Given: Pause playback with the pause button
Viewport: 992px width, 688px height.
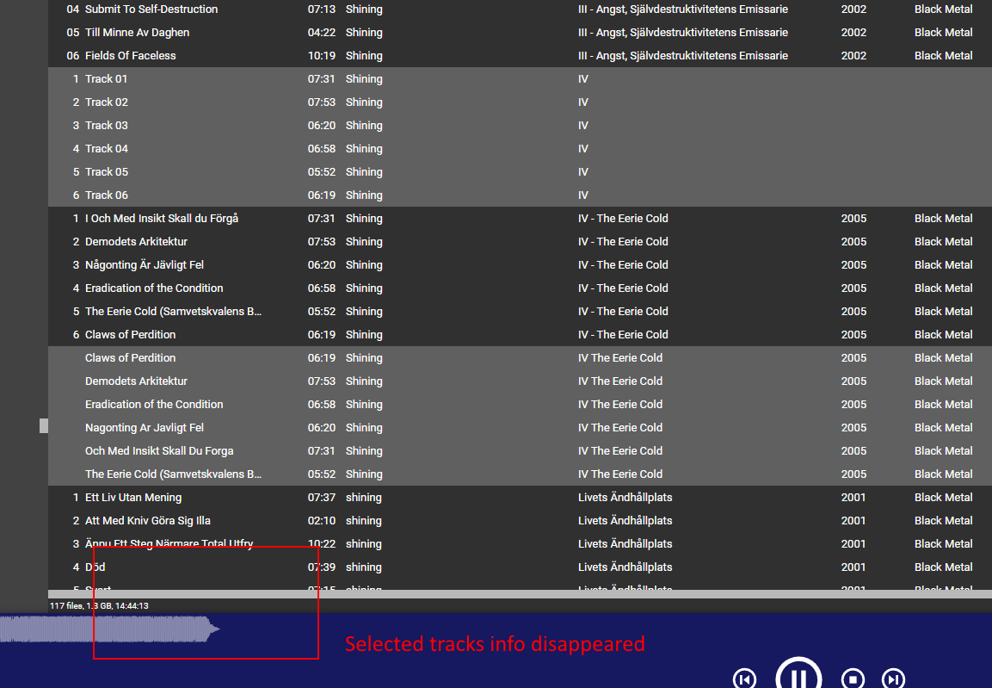Looking at the screenshot, I should click(798, 674).
